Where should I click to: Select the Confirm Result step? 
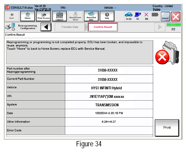coord(103,27)
